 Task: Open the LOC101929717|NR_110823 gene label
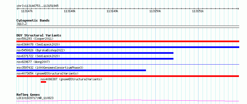[x=35, y=98]
